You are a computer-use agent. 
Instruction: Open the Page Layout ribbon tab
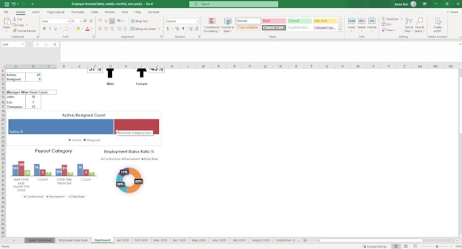[x=56, y=12]
